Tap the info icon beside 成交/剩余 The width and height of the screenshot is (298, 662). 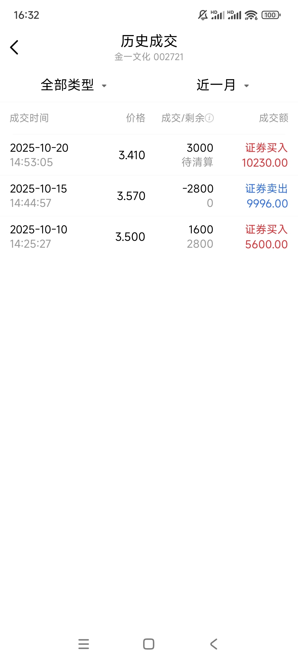[209, 118]
